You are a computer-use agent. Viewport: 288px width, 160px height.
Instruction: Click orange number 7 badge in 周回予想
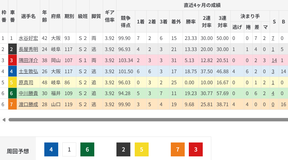point(177,149)
